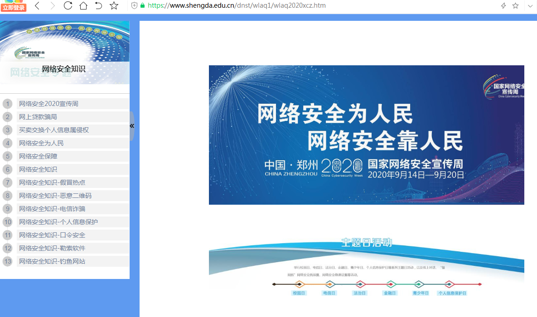Click the undo/restore closed page icon

click(98, 6)
